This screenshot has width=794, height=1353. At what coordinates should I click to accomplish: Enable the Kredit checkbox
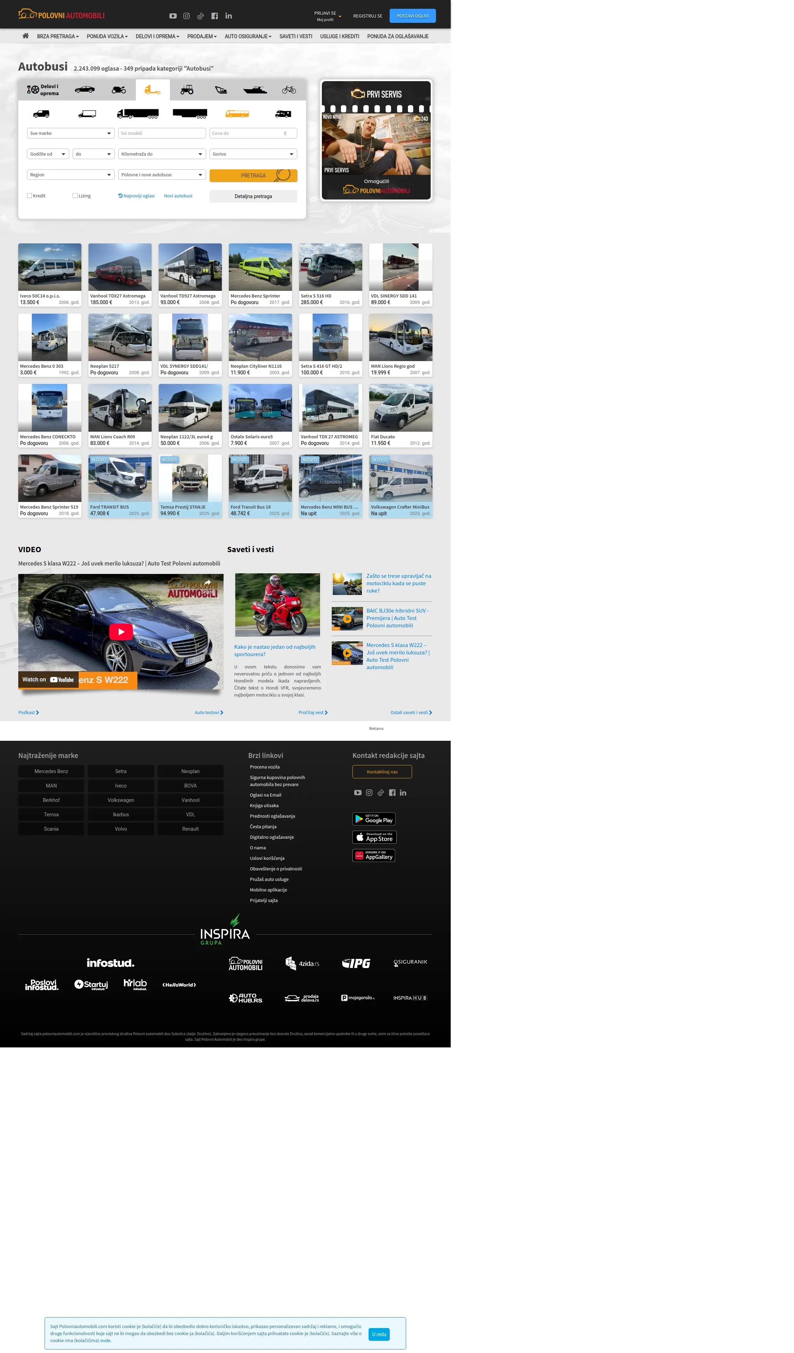[29, 196]
